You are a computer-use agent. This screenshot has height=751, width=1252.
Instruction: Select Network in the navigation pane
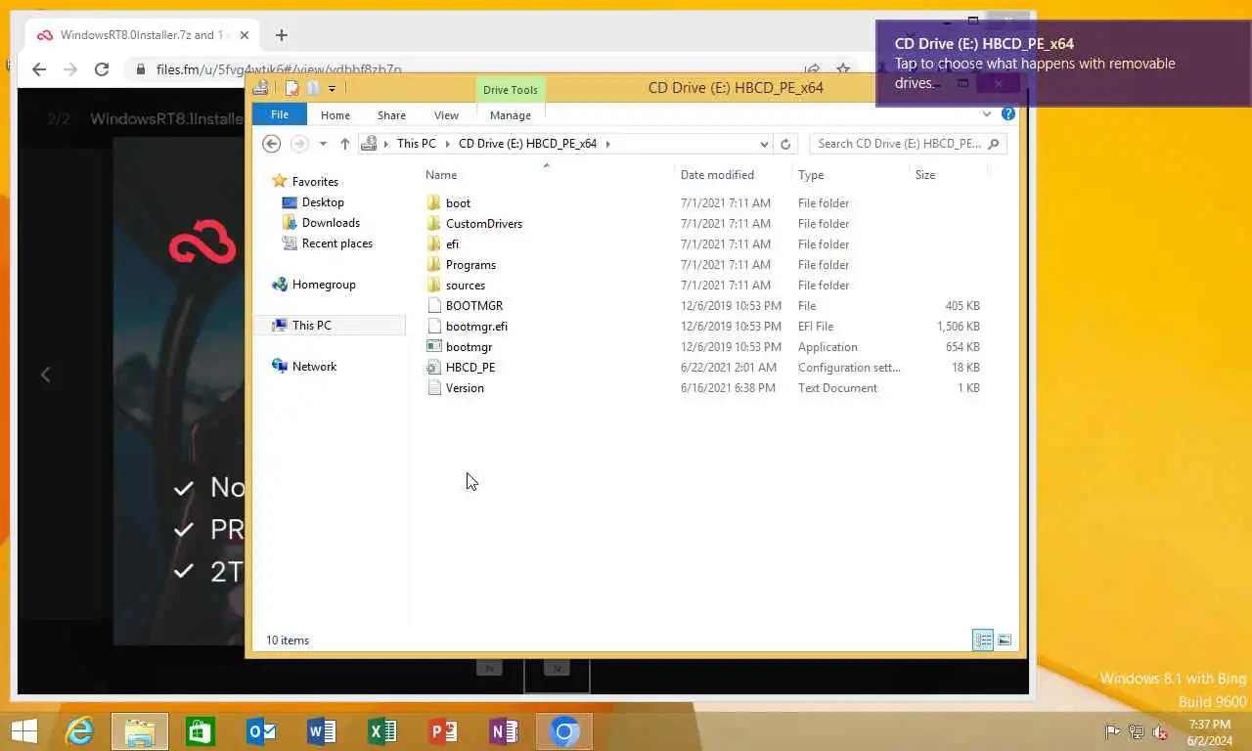pos(314,367)
